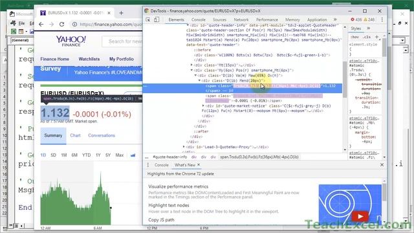Expand the Lead-3-QuoteNav-Proxy div node
The height and width of the screenshot is (233, 414).
(184, 147)
